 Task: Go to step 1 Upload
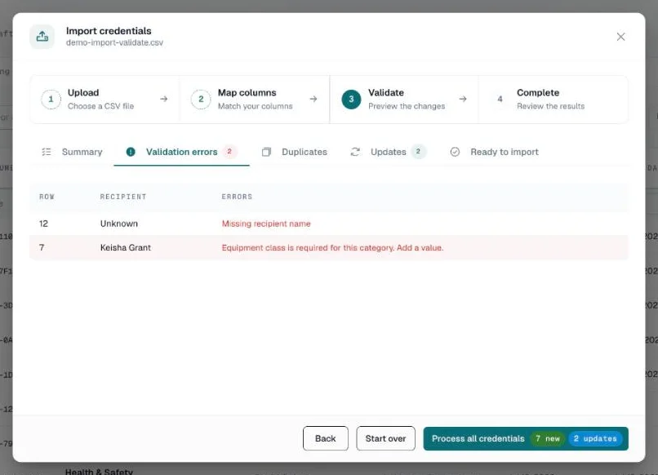pos(105,99)
